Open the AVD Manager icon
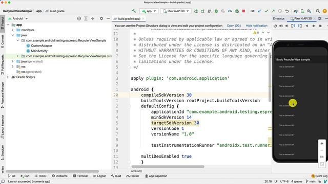Image resolution: width=328 pixels, height=184 pixels. click(x=302, y=11)
